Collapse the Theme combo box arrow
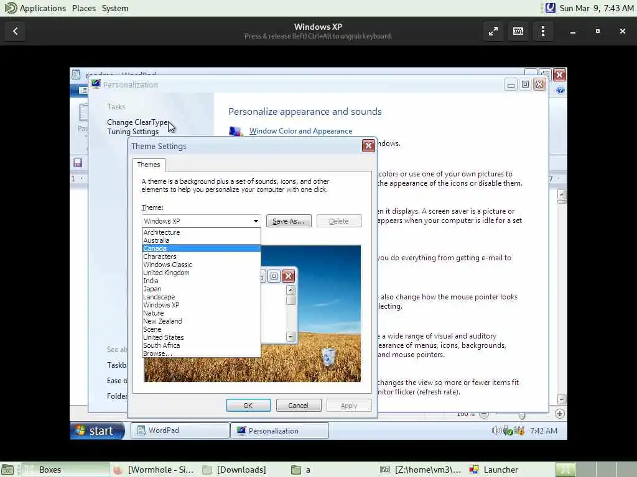This screenshot has width=637, height=477. coord(256,221)
